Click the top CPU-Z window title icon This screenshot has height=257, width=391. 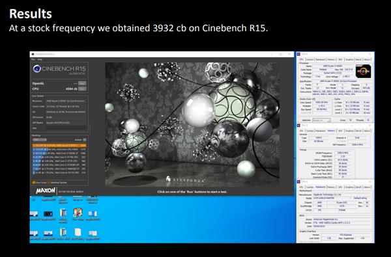pos(299,54)
